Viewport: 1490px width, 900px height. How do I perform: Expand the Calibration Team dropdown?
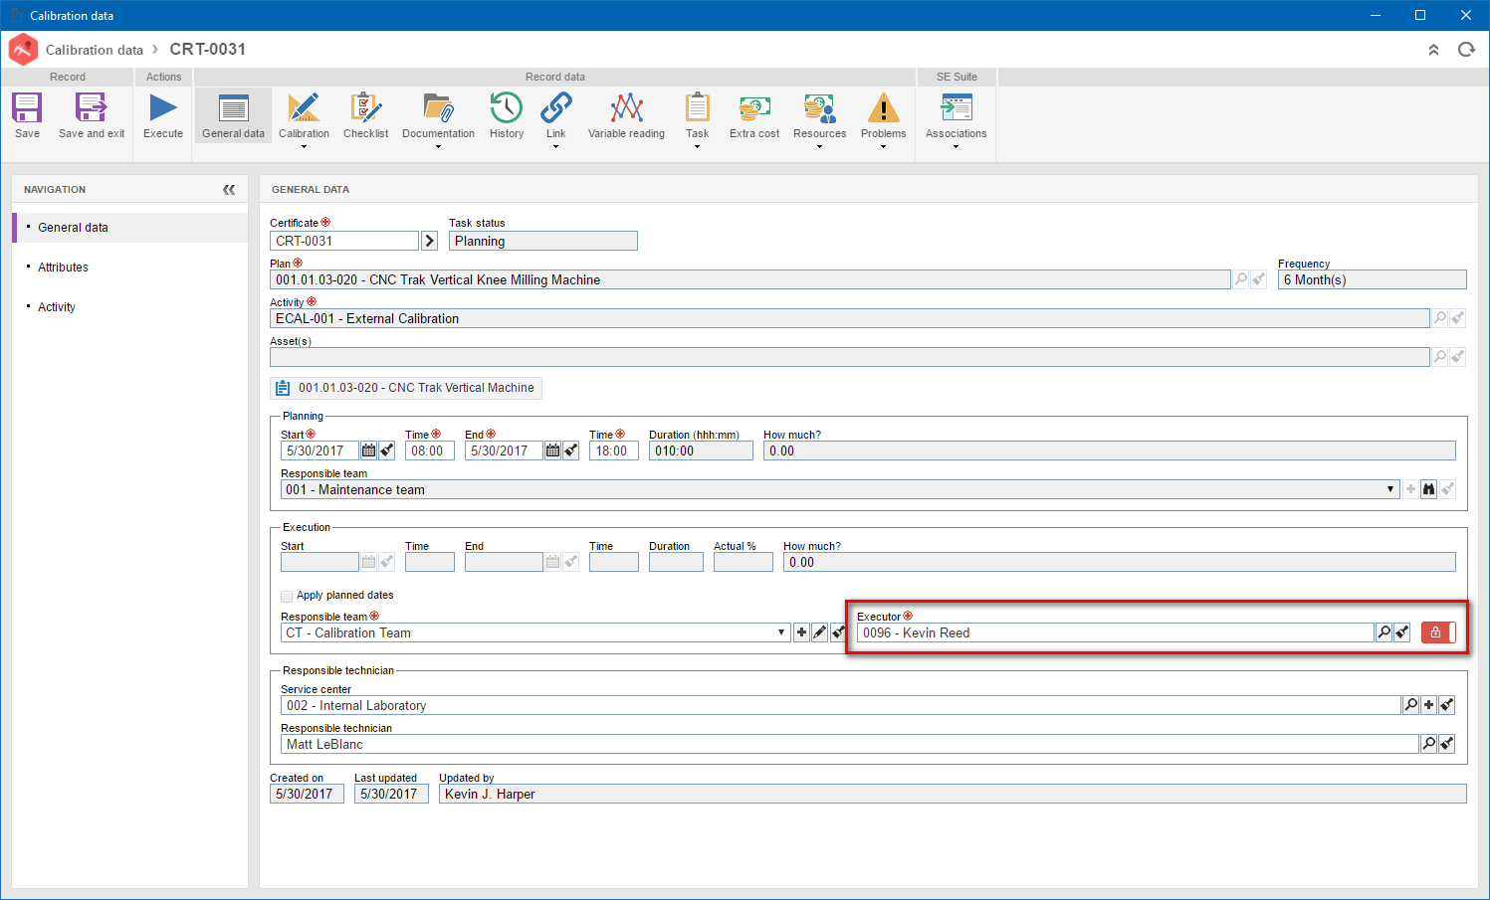click(x=781, y=632)
